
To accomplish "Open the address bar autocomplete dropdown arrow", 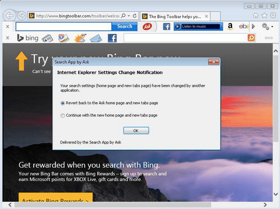I will click(129, 16).
